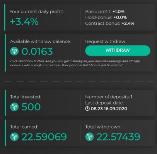Screen dimensions: 157x154
Task: Click the Contract bonus +2.4% line
Action: [x=110, y=23]
